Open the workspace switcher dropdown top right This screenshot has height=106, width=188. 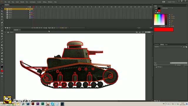(x=172, y=2)
